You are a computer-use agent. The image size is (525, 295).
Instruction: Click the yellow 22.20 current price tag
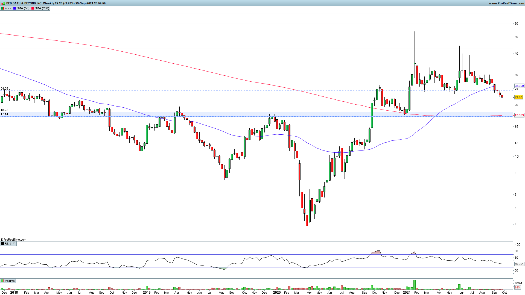pos(518,97)
